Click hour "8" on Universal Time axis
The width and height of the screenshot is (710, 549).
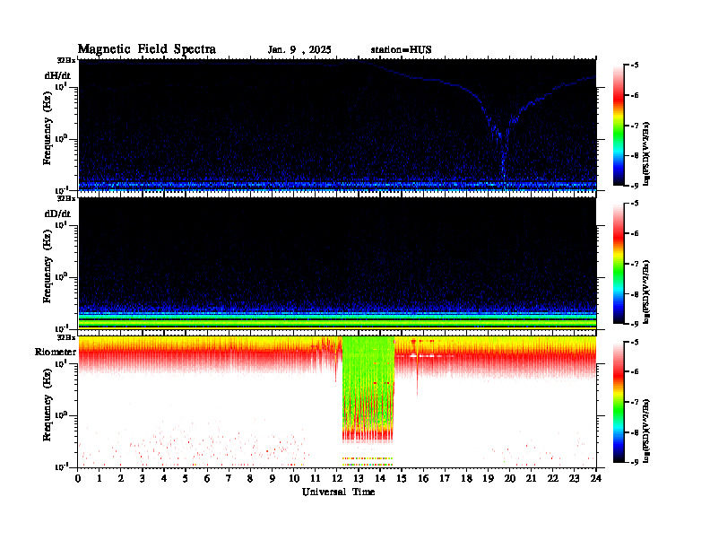point(250,478)
